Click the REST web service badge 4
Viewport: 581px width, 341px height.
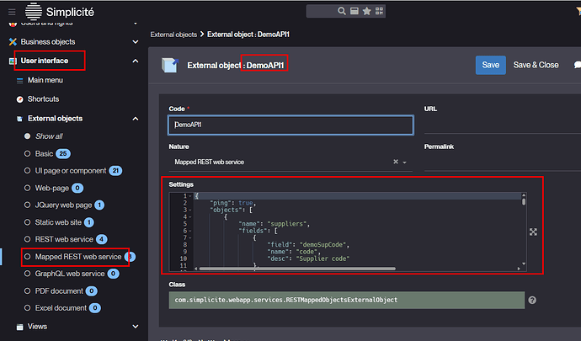(x=102, y=239)
